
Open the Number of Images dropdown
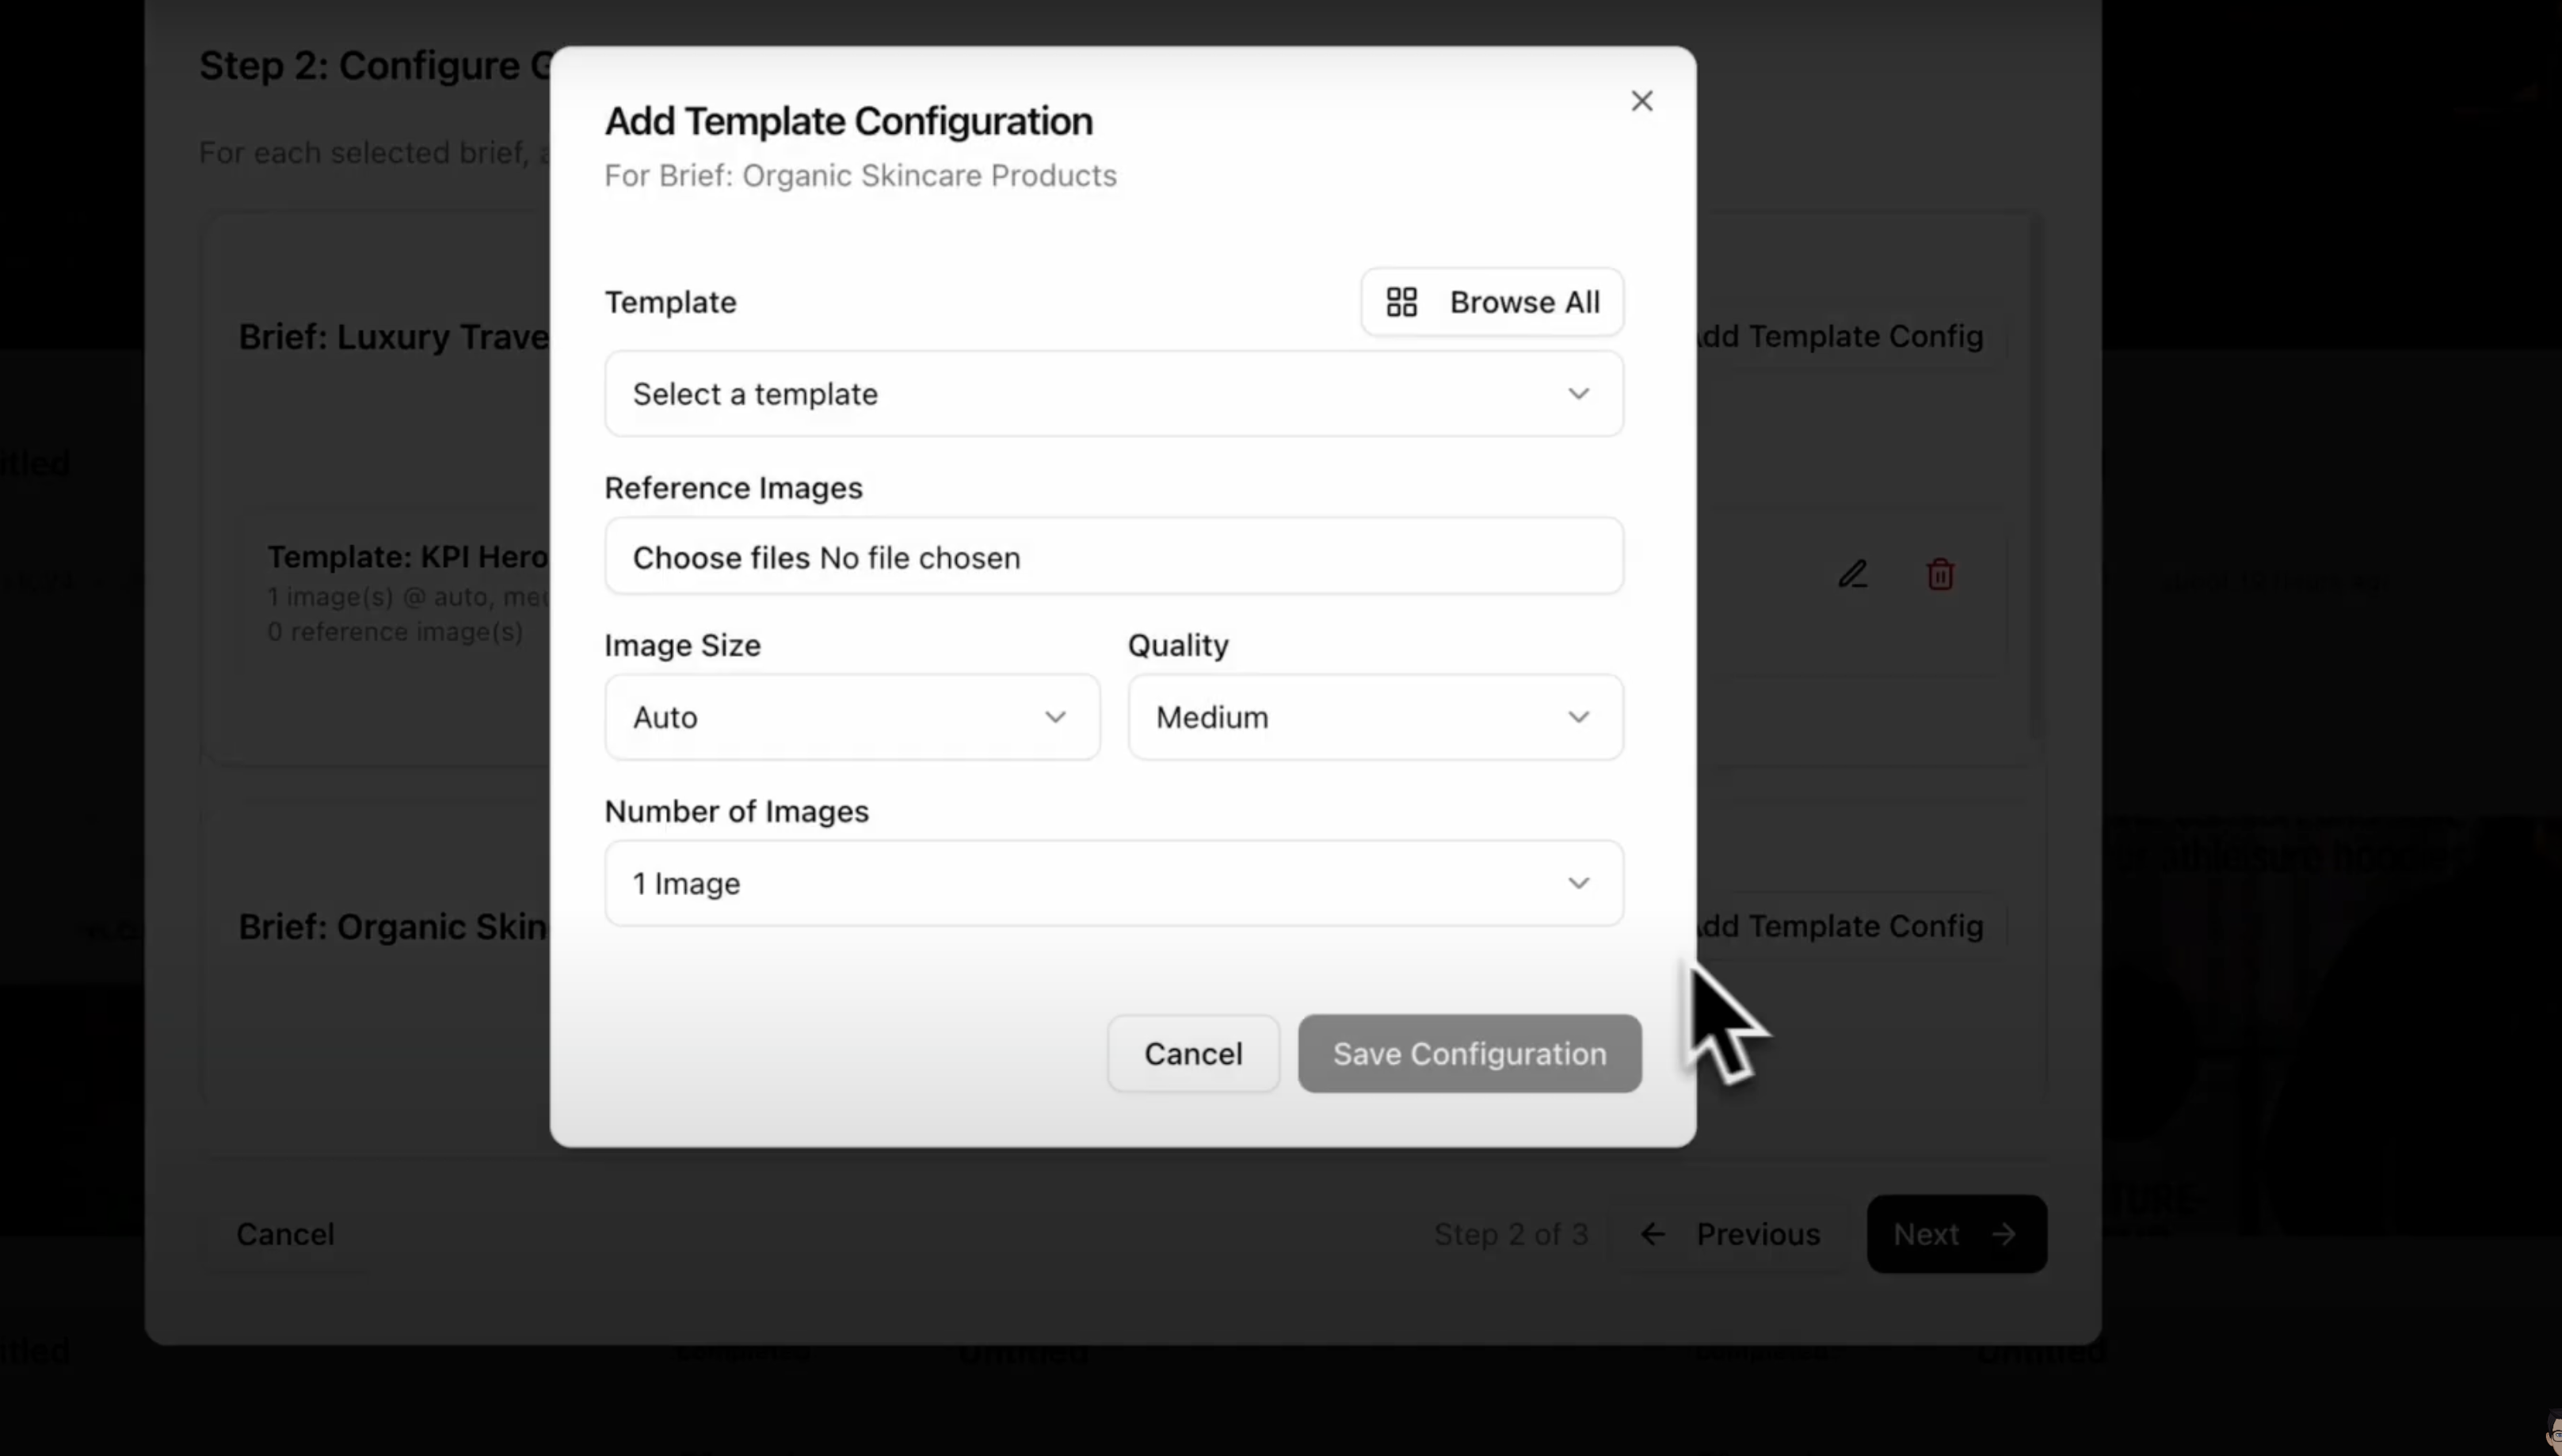1114,883
